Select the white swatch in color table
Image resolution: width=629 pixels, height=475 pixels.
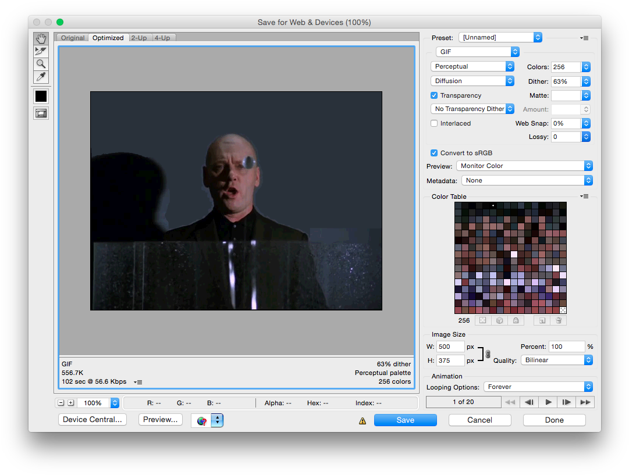(x=514, y=254)
